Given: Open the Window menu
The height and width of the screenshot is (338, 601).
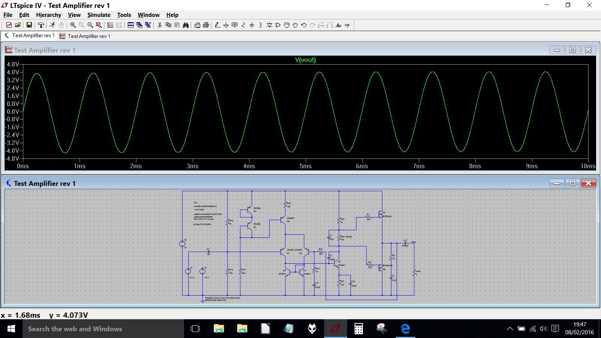Looking at the screenshot, I should tap(148, 15).
